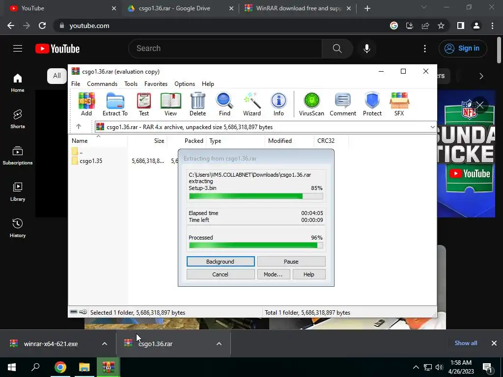Viewport: 503px width, 377px height.
Task: Open the File menu in WinRAR
Action: (x=76, y=83)
